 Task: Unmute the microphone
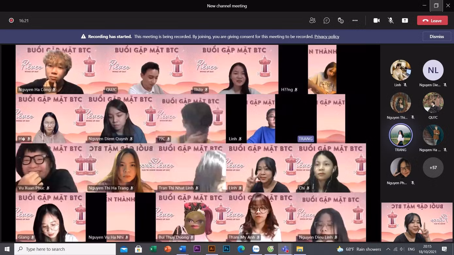tap(391, 20)
